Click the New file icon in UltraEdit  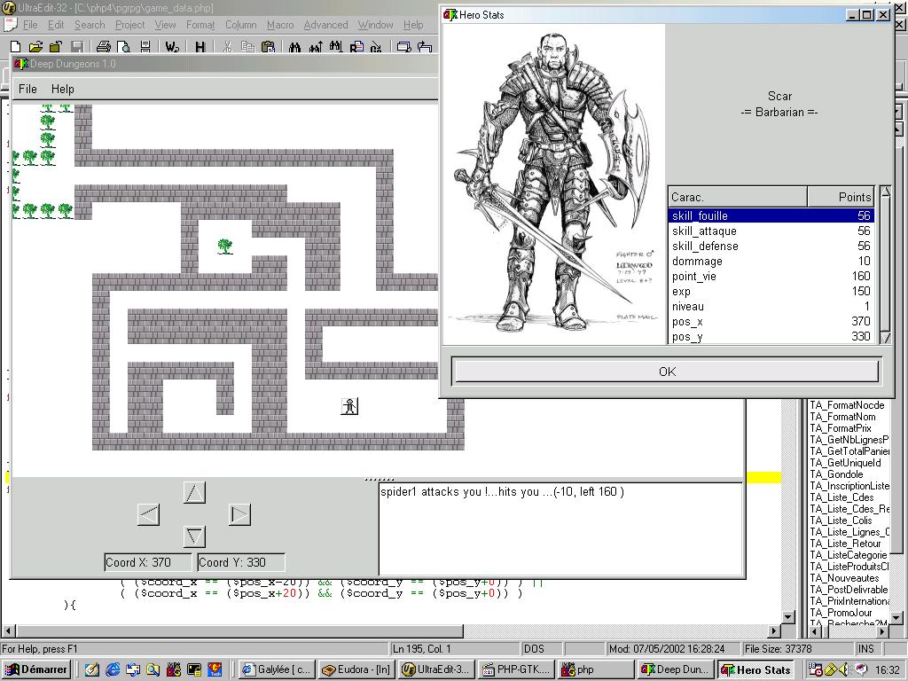pyautogui.click(x=16, y=47)
